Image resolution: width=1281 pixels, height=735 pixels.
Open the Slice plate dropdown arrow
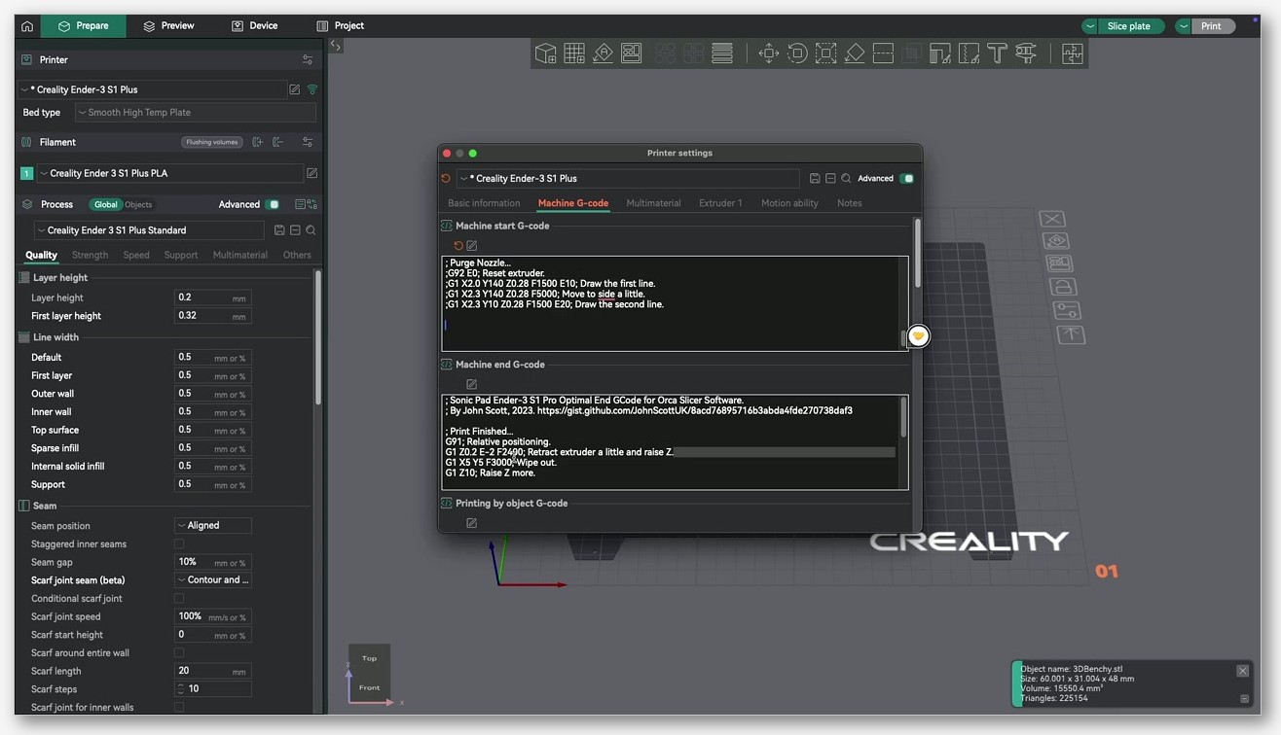[1090, 26]
